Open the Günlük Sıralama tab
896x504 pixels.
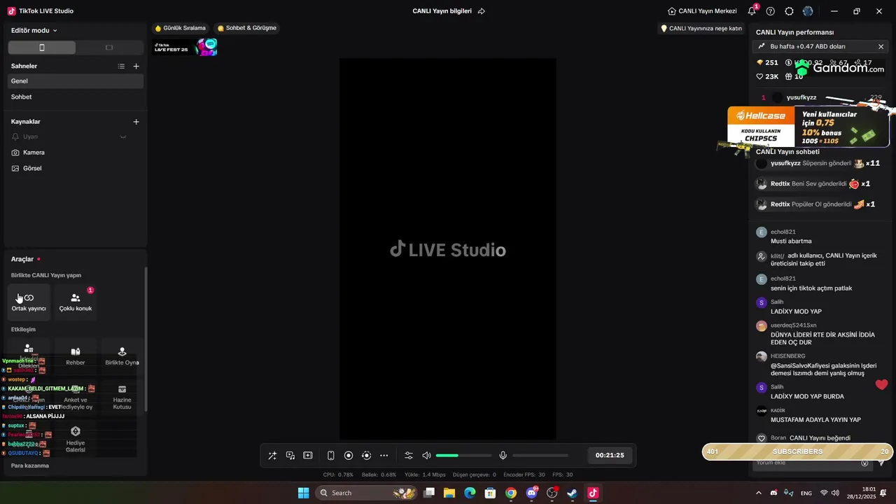click(x=181, y=28)
